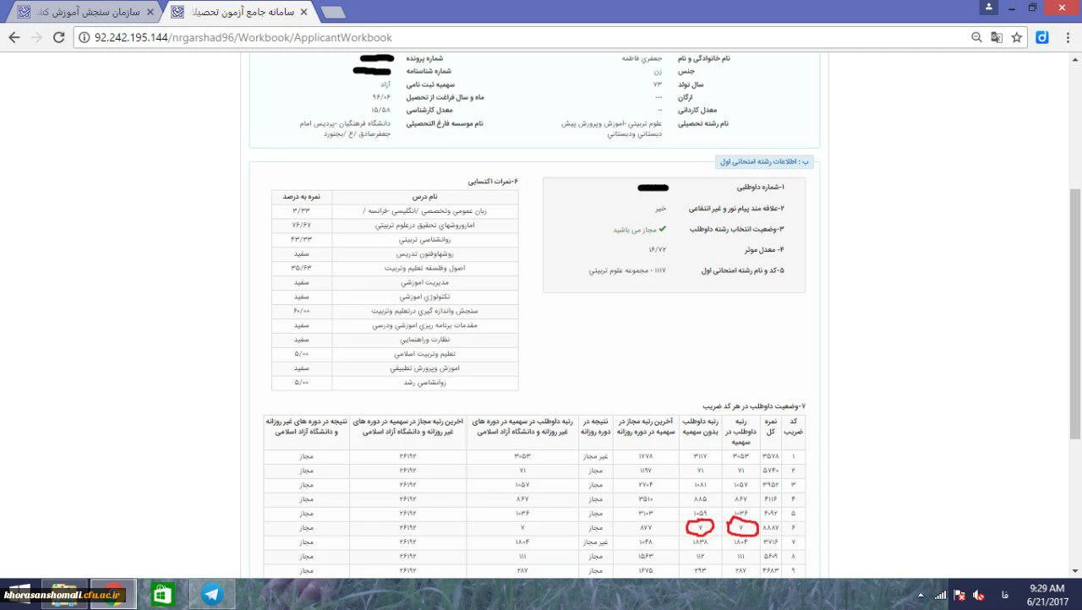The height and width of the screenshot is (610, 1082).
Task: Show hidden system tray icons
Action: pos(919,596)
